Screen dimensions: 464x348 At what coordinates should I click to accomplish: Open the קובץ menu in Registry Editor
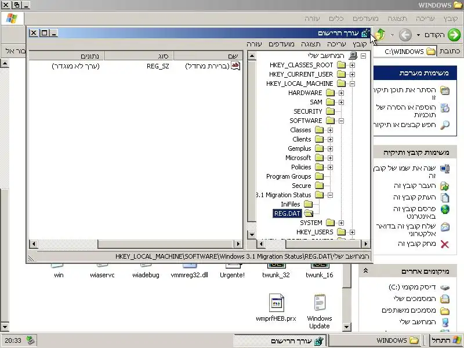click(360, 44)
